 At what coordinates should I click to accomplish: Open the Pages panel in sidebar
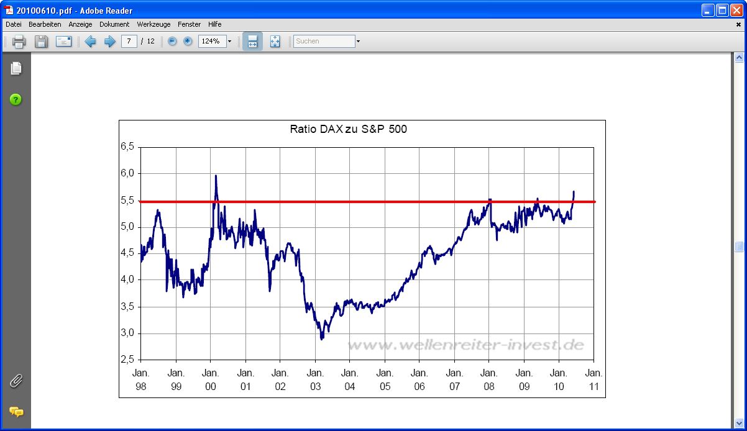click(x=16, y=68)
